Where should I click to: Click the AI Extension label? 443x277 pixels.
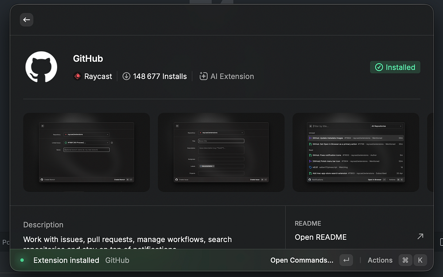point(232,76)
